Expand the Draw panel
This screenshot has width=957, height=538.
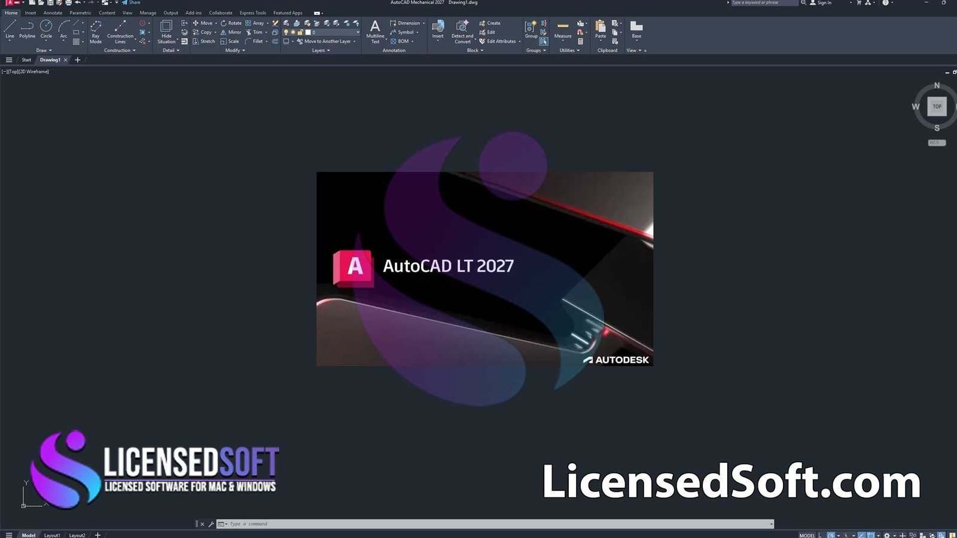(42, 50)
